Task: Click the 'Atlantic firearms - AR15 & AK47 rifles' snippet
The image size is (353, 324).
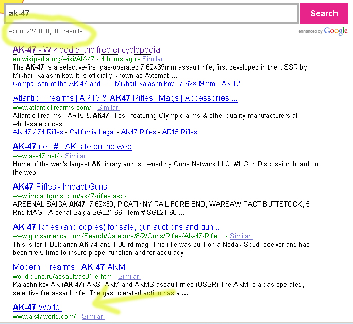Action: 155,120
